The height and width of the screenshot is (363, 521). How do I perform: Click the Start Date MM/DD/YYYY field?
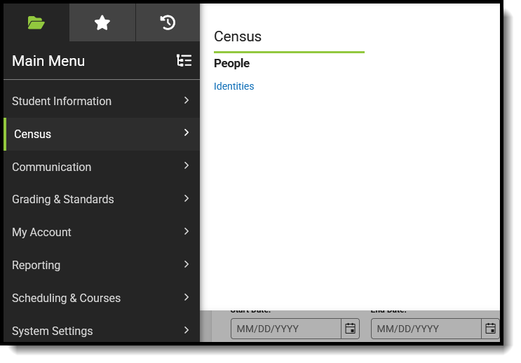tap(286, 329)
